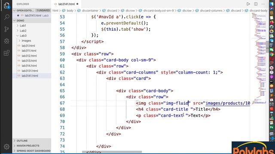The image size is (275, 154).
Task: Open lab314.html in the file tree
Action: click(x=29, y=65)
